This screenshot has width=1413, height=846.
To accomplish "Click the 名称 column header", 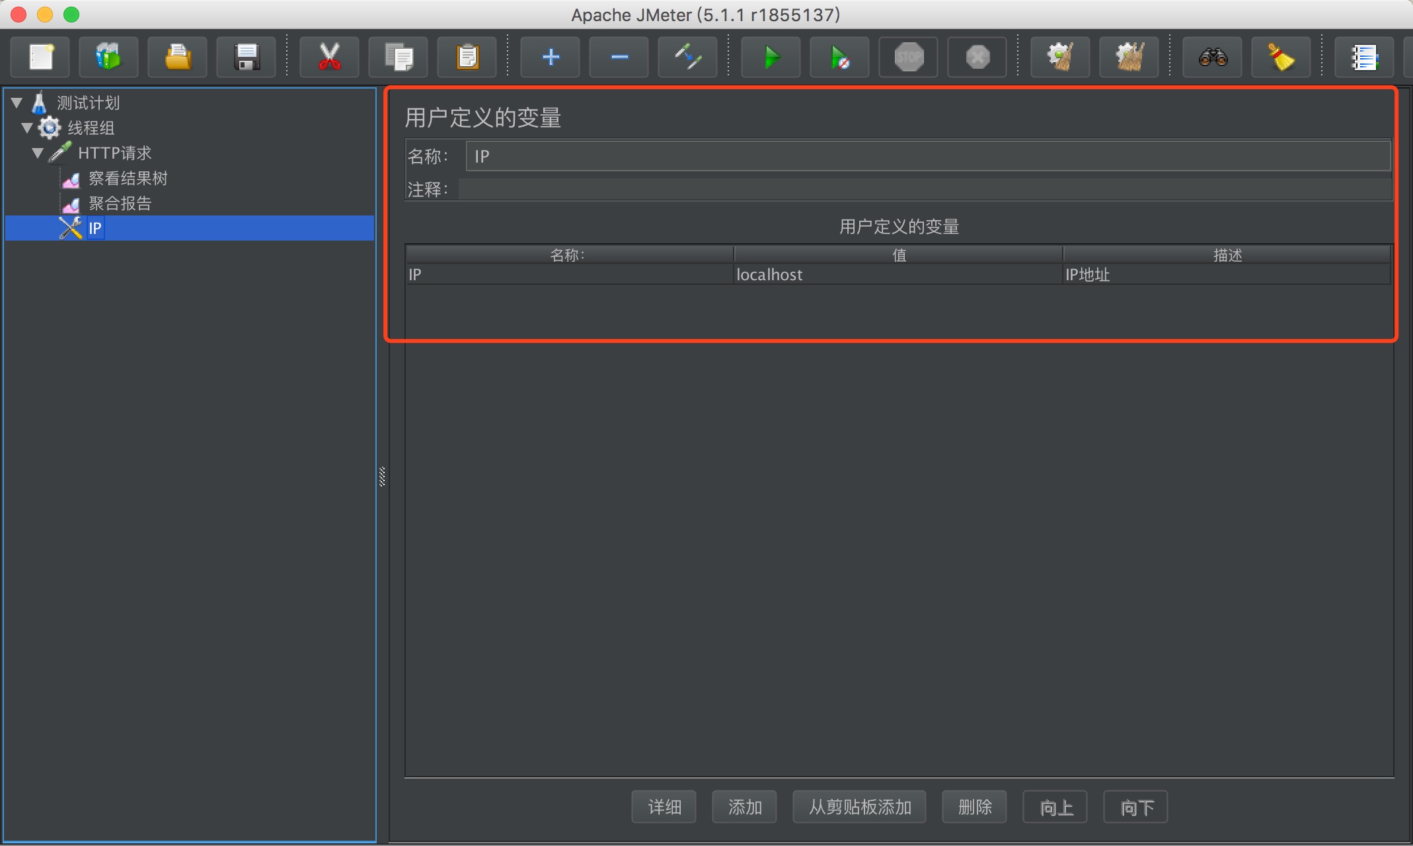I will pyautogui.click(x=569, y=255).
